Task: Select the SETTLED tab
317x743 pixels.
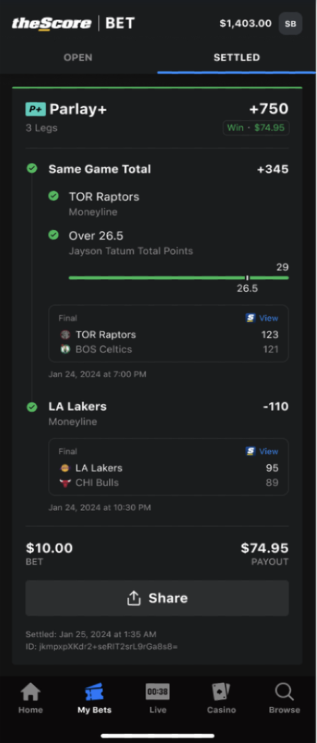Action: click(237, 57)
